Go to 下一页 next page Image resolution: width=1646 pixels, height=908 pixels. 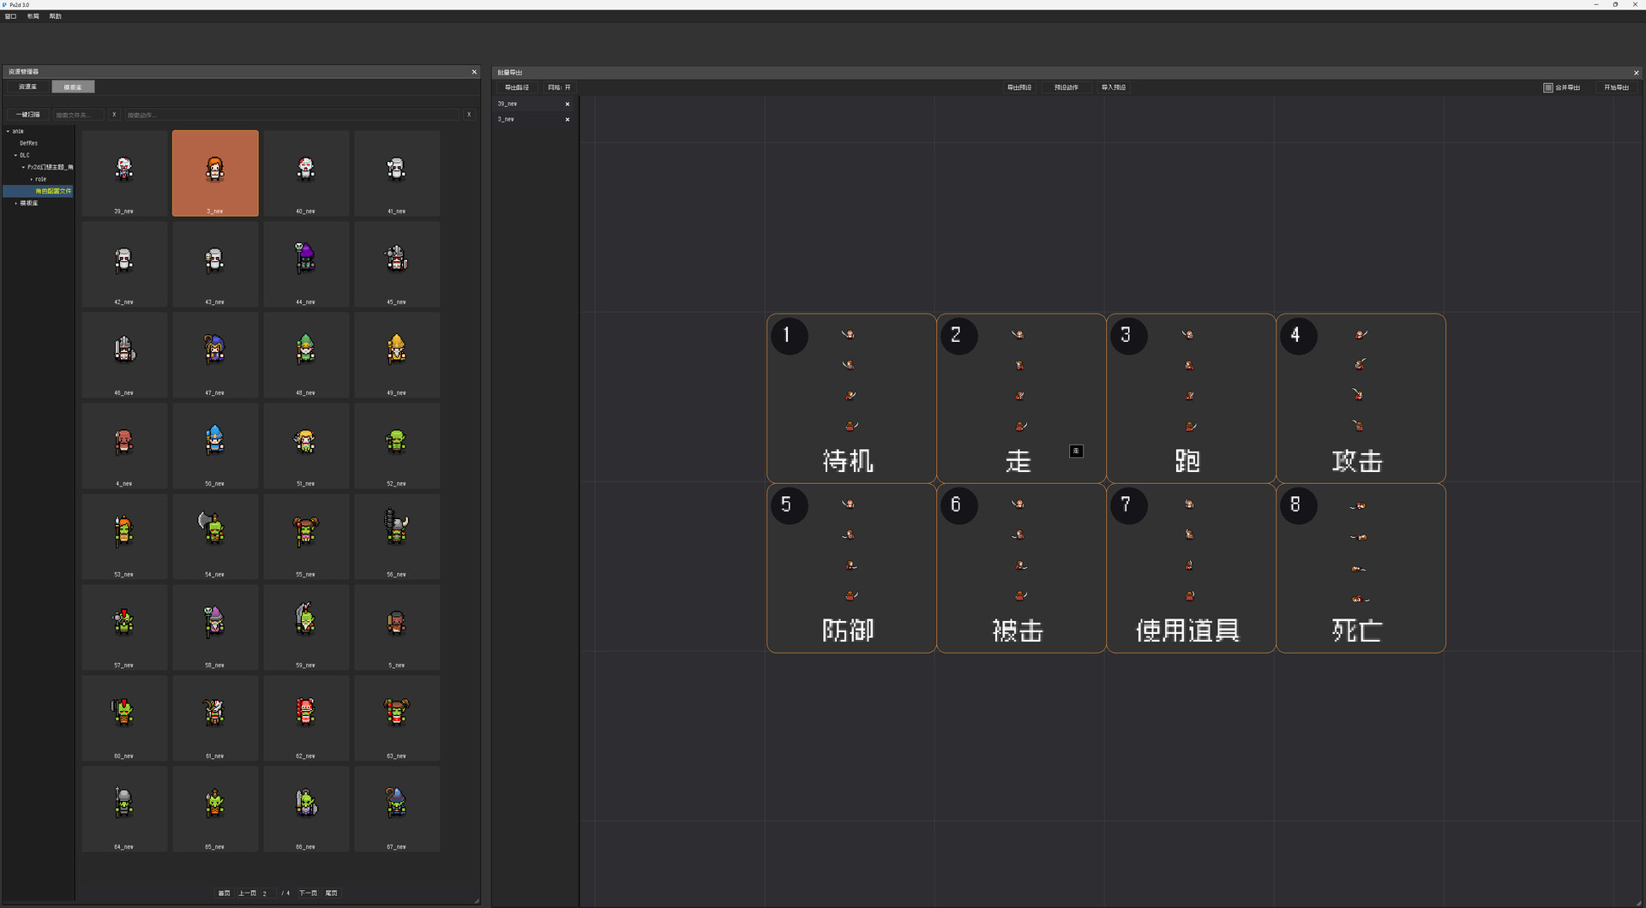click(308, 893)
